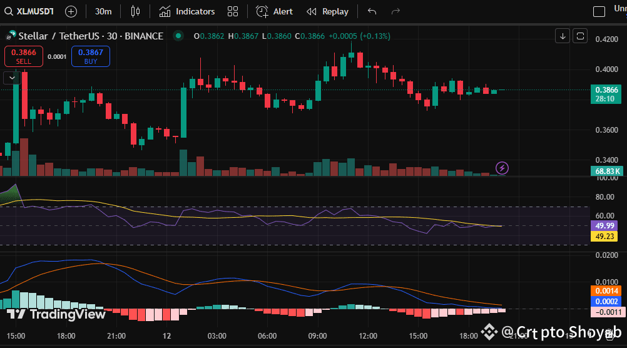Click the RSI 80.00 scale label
This screenshot has width=627, height=348.
tap(604, 197)
